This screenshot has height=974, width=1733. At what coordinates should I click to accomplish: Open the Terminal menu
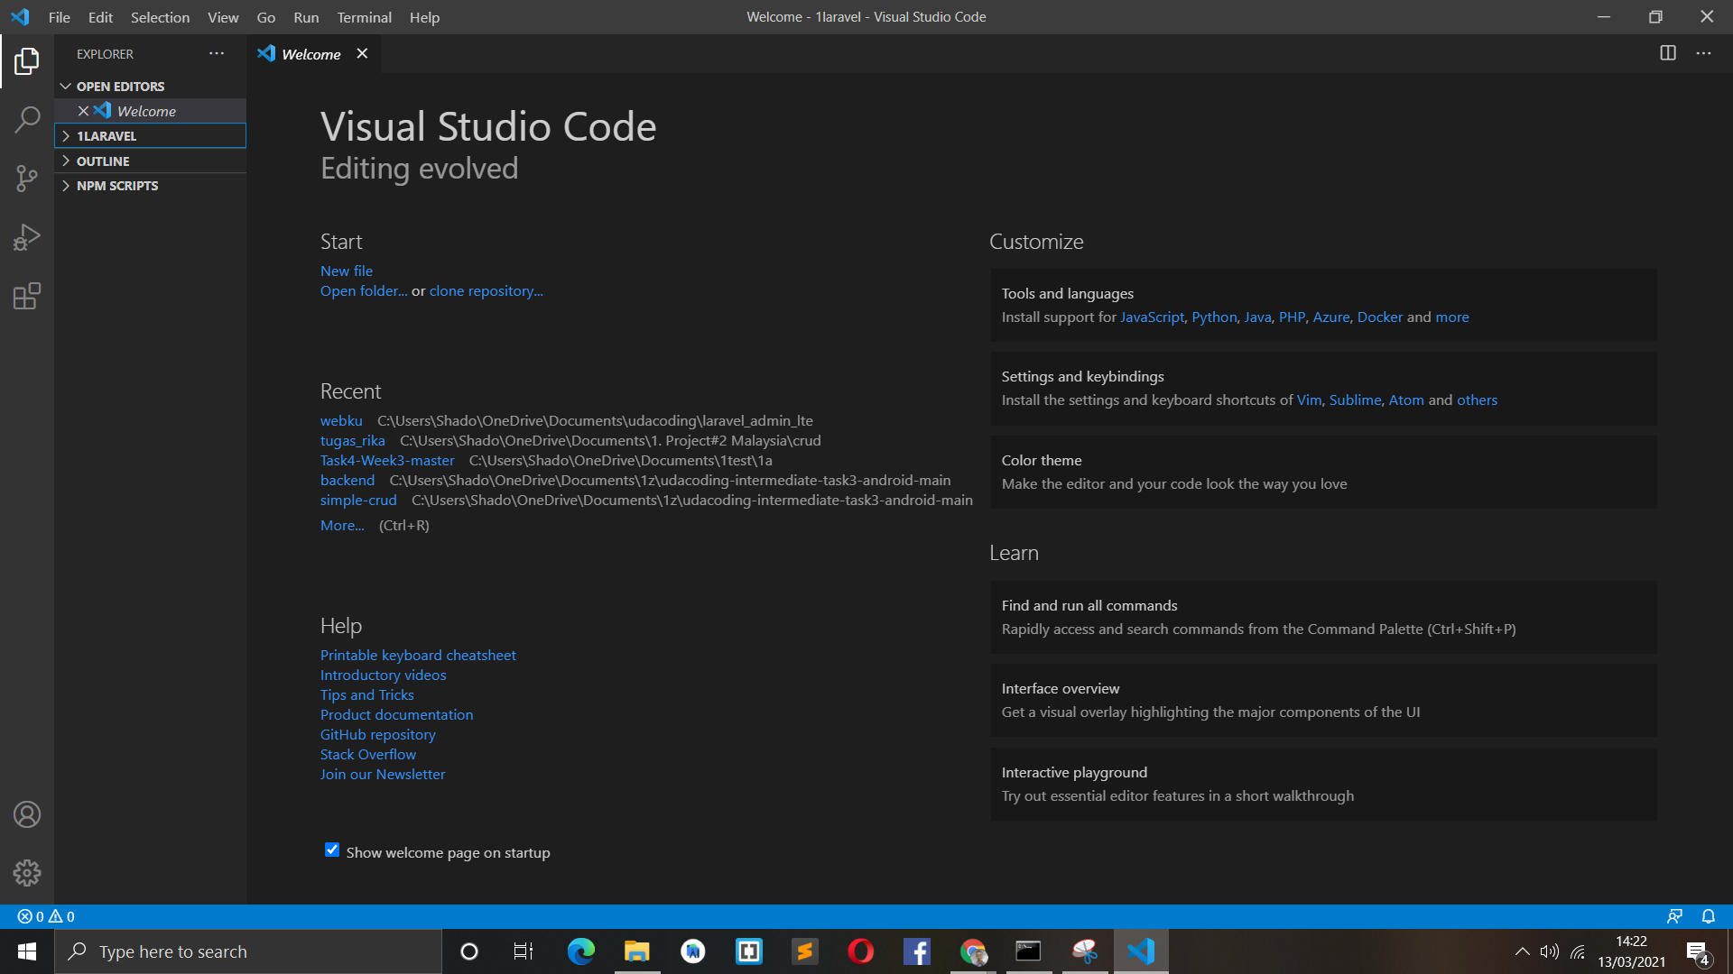[364, 17]
